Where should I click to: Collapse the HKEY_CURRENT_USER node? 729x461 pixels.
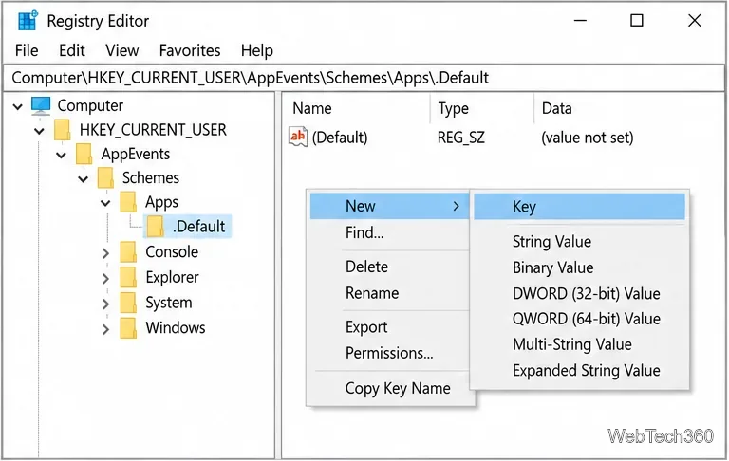click(39, 131)
